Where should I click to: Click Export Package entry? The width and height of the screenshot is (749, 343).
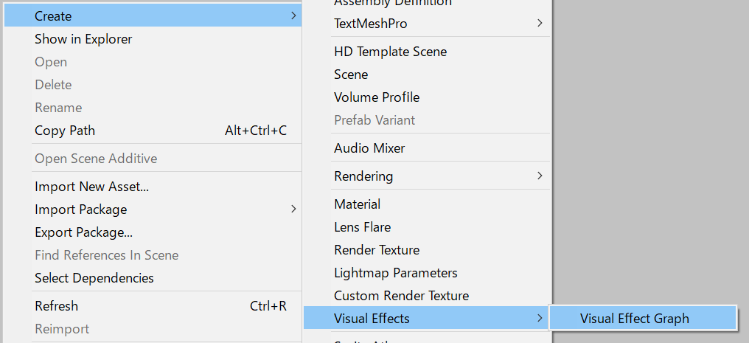(x=83, y=232)
